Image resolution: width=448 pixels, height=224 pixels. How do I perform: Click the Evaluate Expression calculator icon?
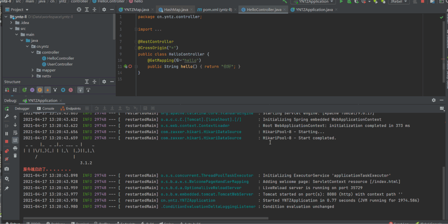point(145,109)
